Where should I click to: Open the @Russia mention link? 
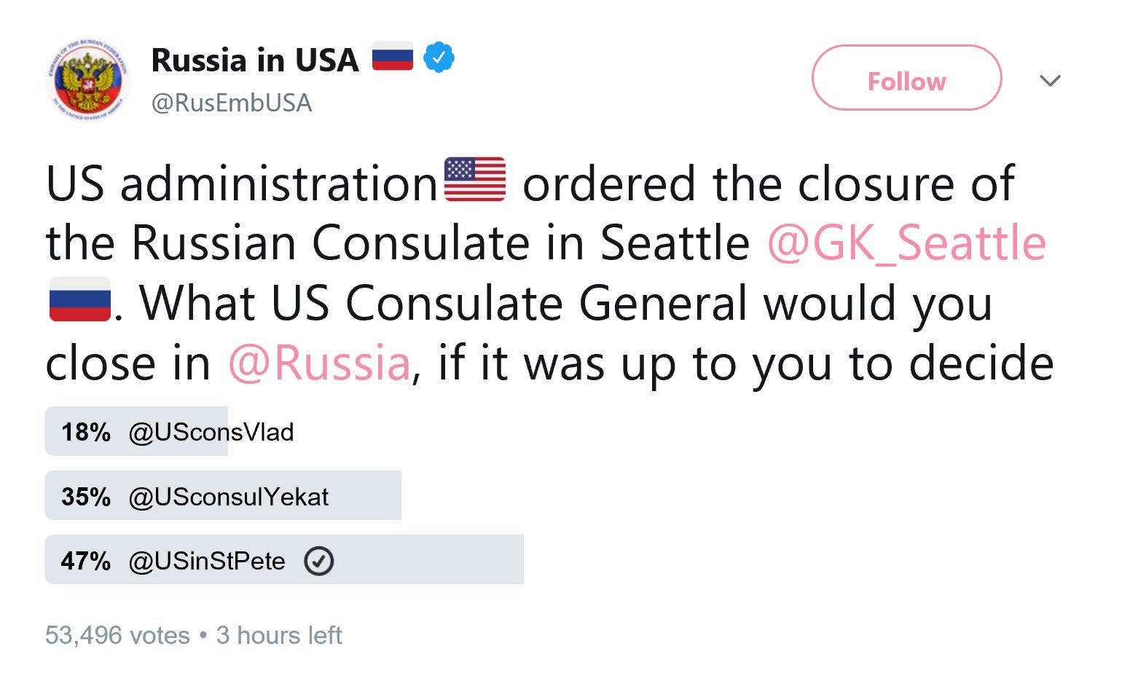(x=319, y=363)
